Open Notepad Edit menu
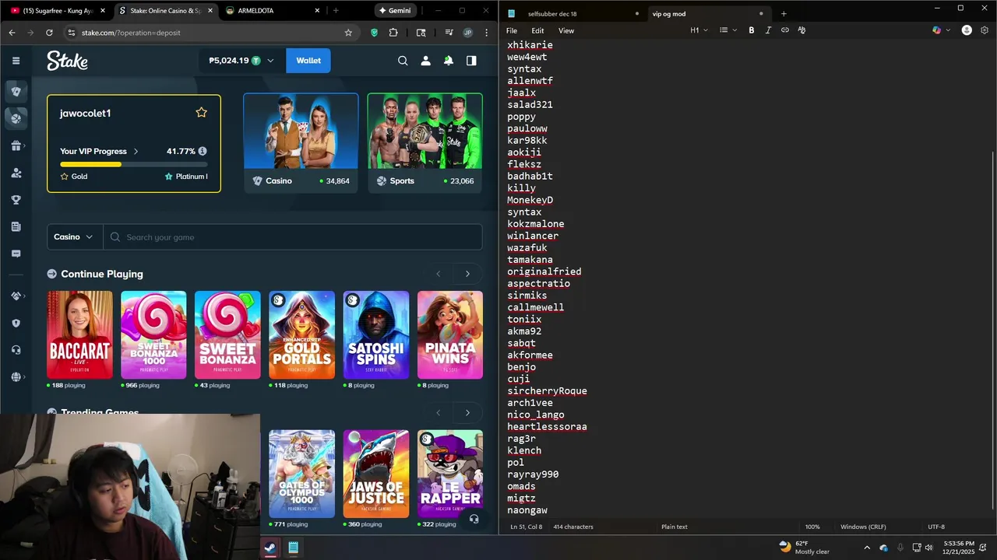Viewport: 997px width, 560px height. pos(537,30)
